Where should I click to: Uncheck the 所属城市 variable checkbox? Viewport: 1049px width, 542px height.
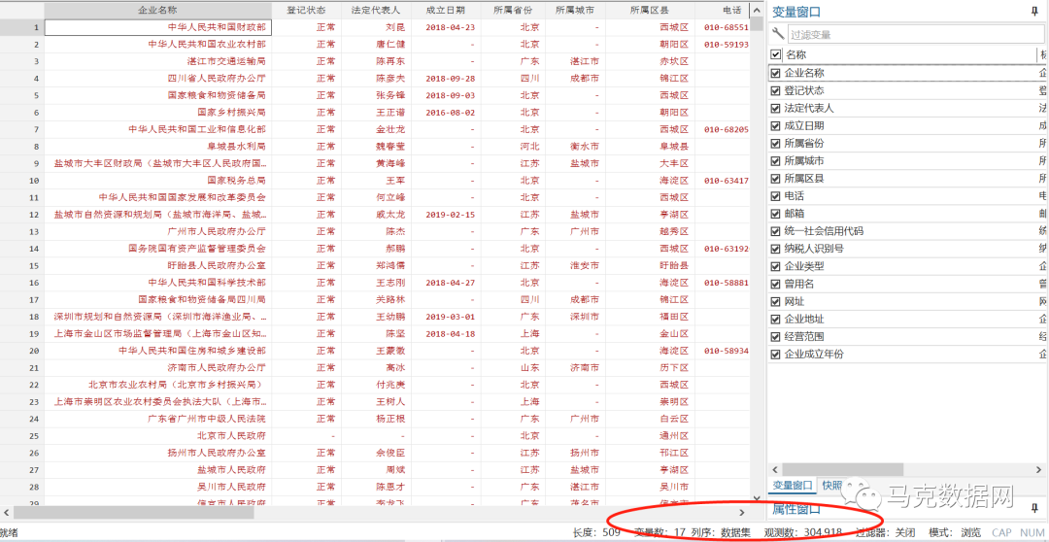point(776,160)
